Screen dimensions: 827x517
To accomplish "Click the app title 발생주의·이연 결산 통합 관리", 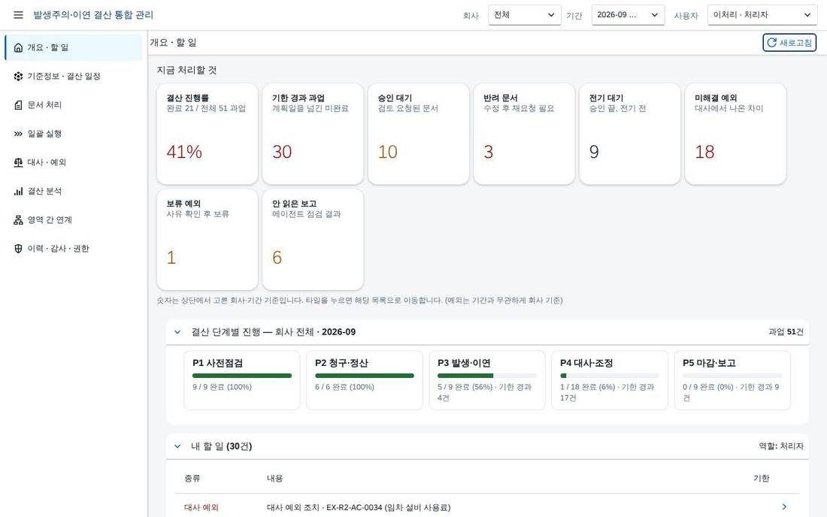I will pos(93,15).
